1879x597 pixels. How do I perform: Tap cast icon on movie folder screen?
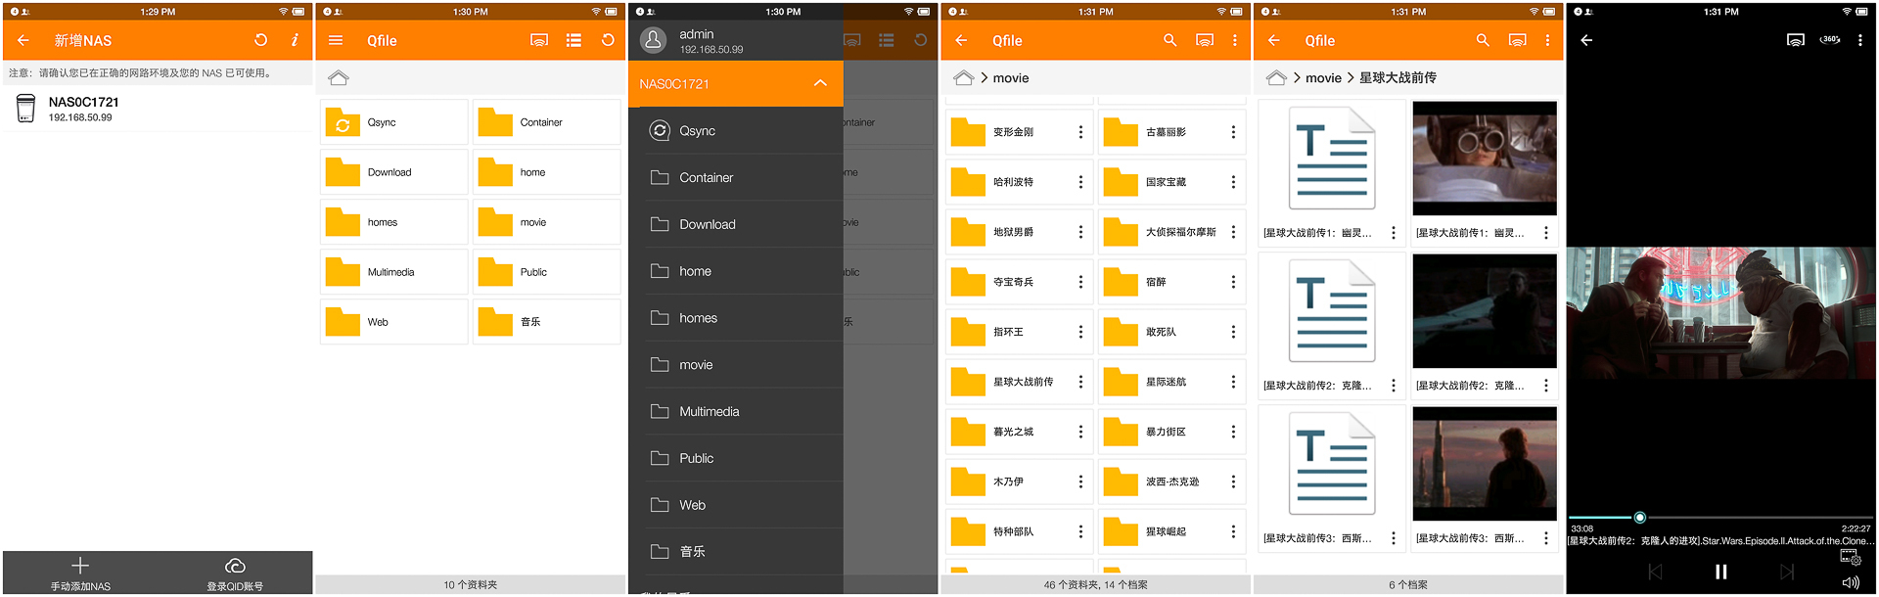[x=1205, y=40]
